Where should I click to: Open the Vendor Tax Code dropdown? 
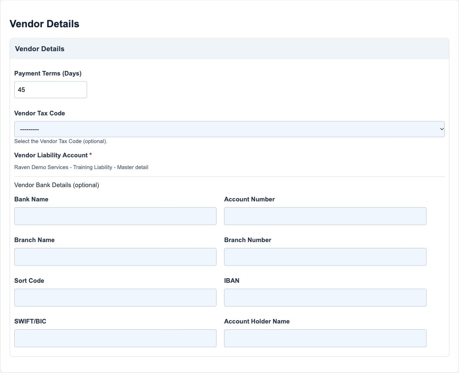pos(229,129)
